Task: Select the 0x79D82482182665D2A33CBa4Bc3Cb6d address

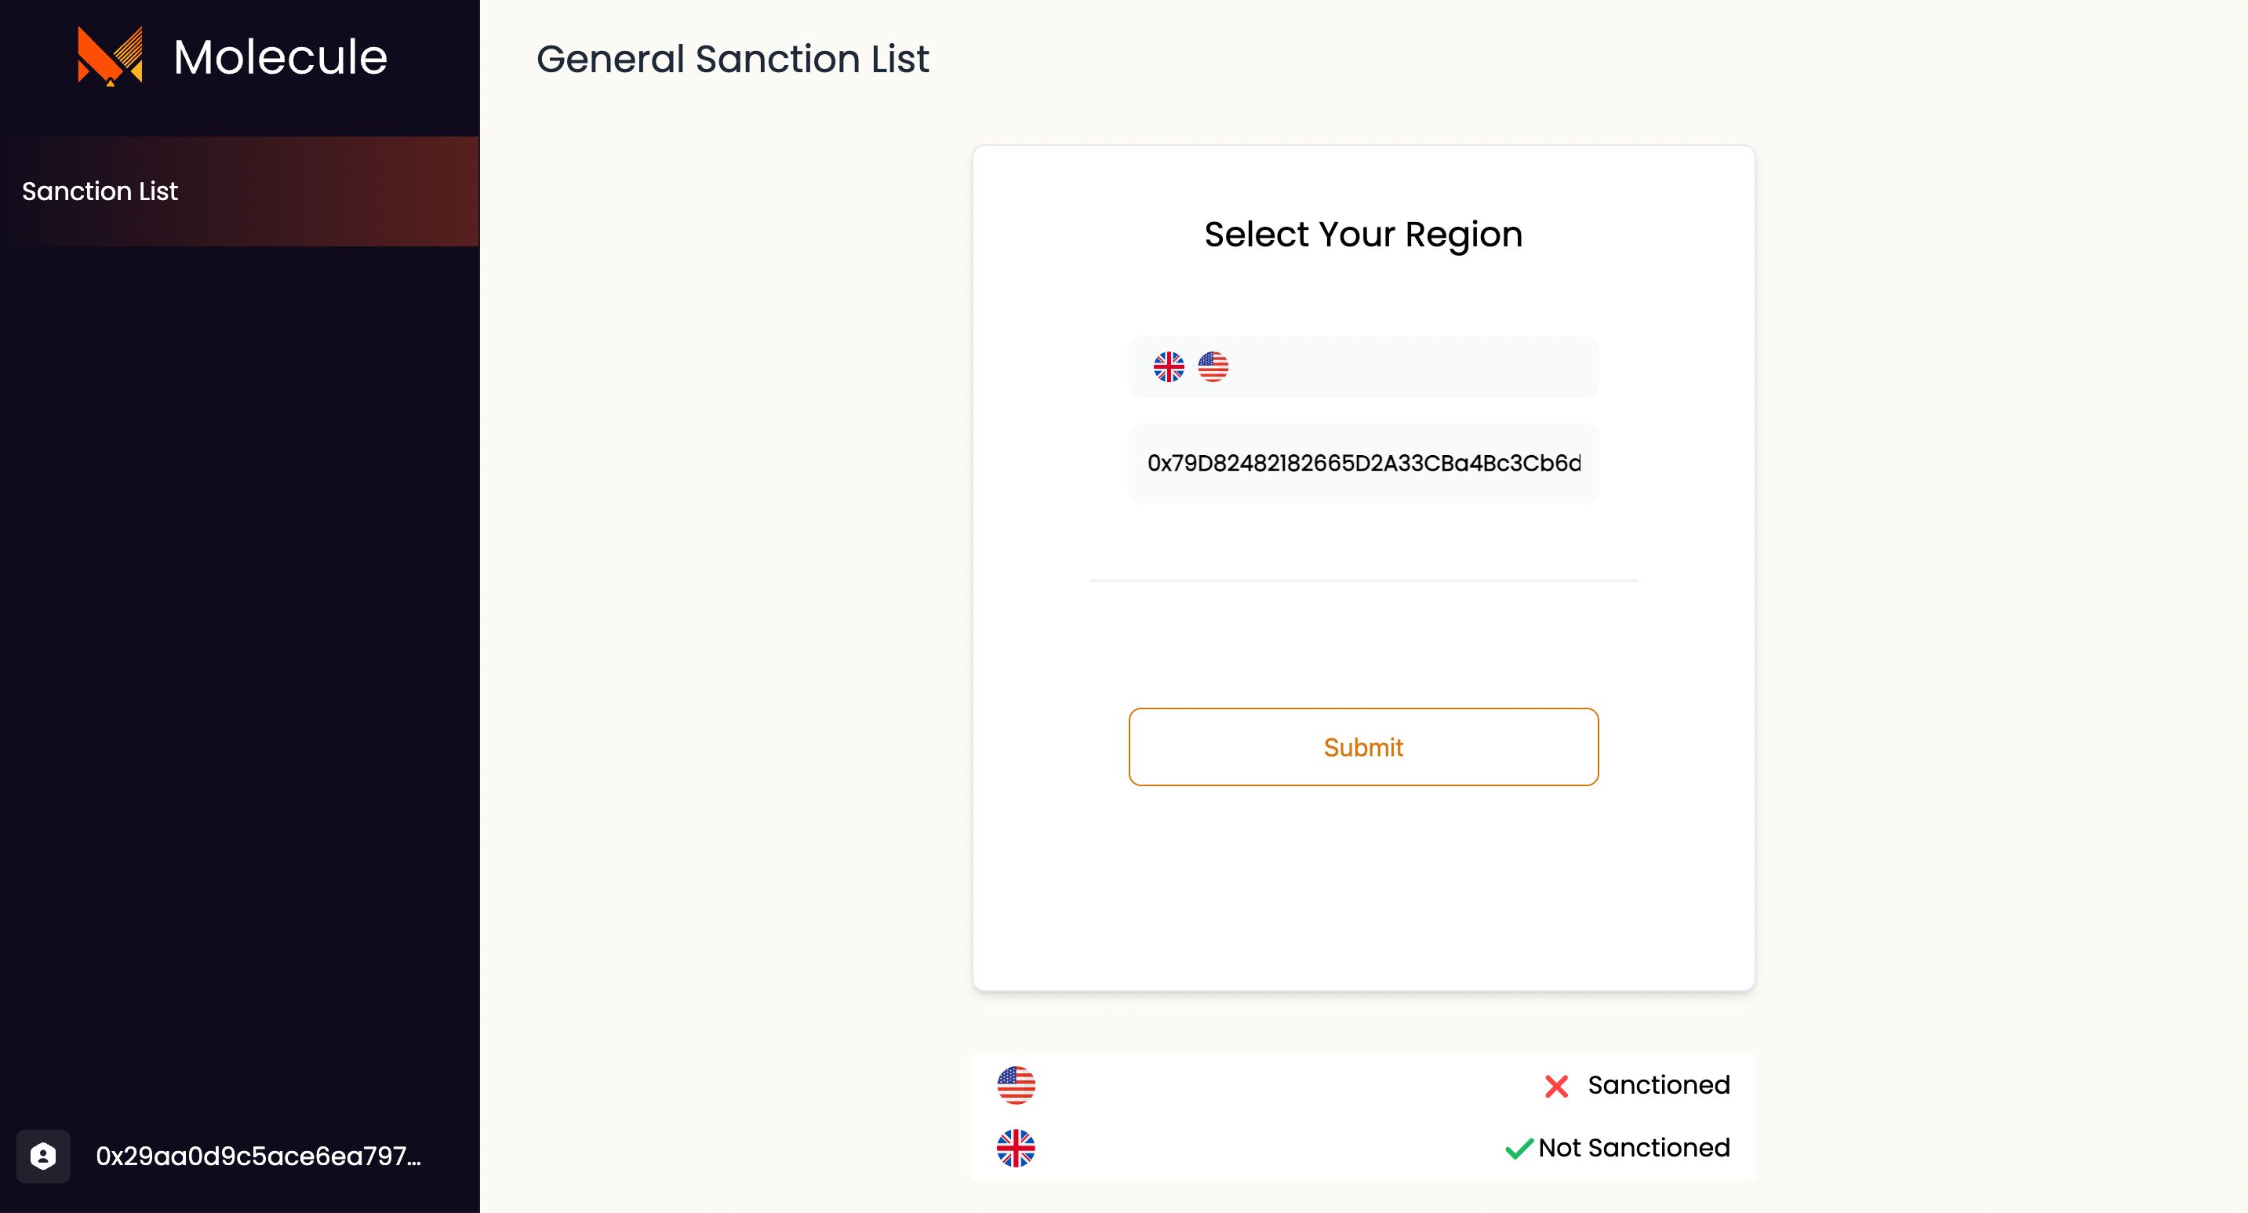Action: click(x=1362, y=461)
